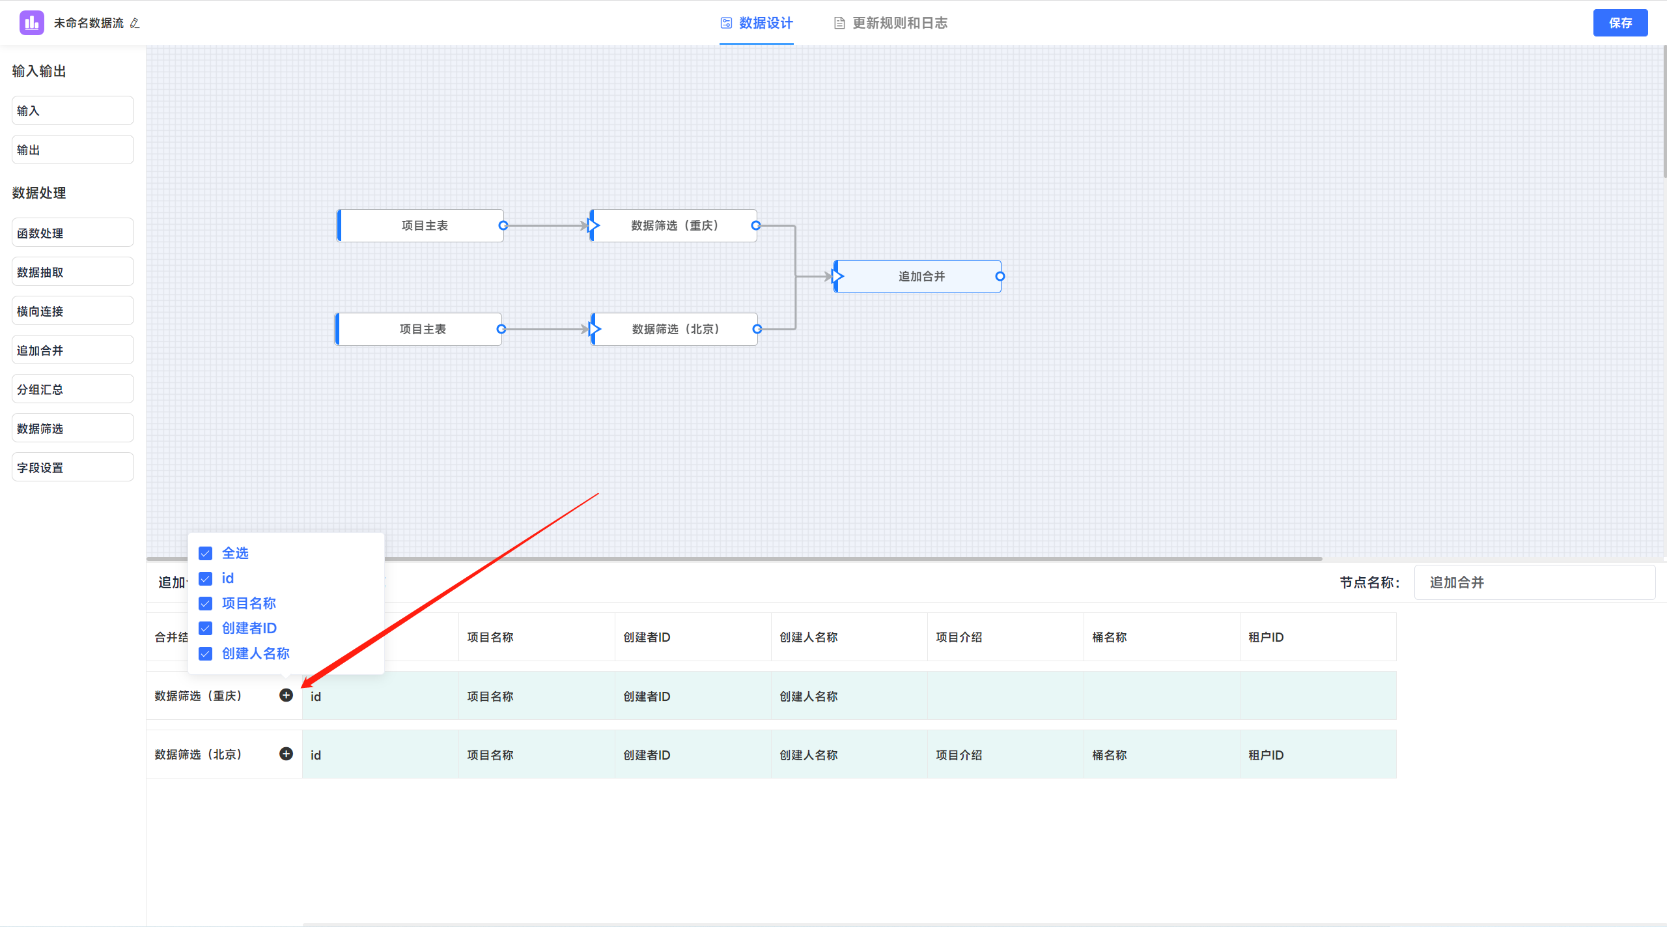Uncheck the 项目名称 checkbox
Viewport: 1667px width, 927px height.
click(205, 603)
